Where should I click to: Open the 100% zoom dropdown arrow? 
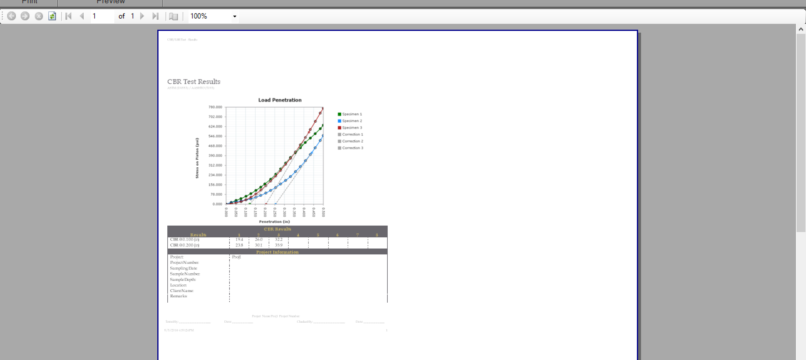pos(235,16)
